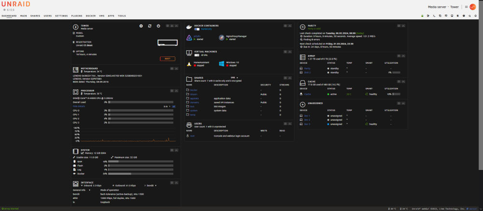
Task: Click the server case image in Tower panel
Action: [x=167, y=43]
